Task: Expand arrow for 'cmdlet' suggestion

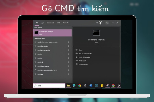Action: 69,74
